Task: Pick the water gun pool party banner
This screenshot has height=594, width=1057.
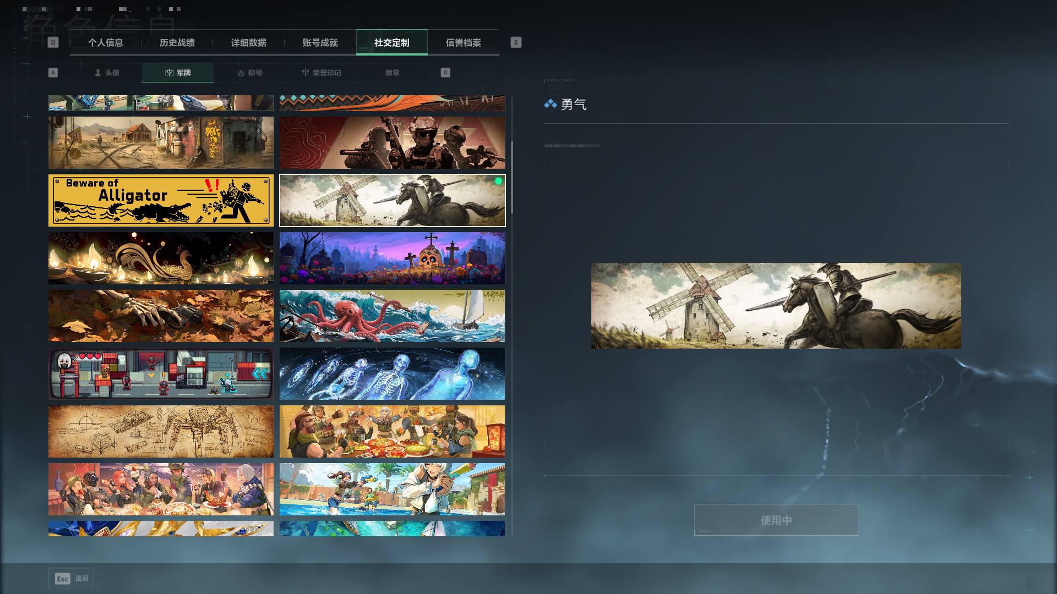Action: (x=392, y=489)
